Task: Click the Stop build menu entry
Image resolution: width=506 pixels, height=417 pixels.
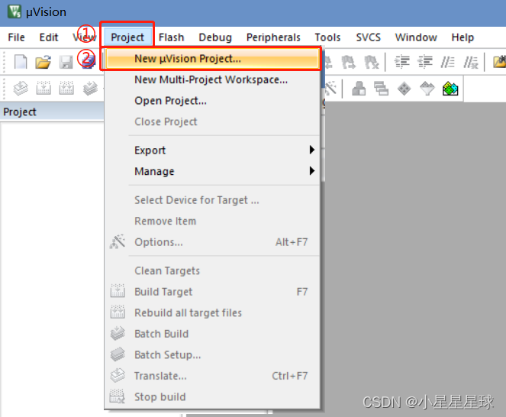Action: point(212,396)
